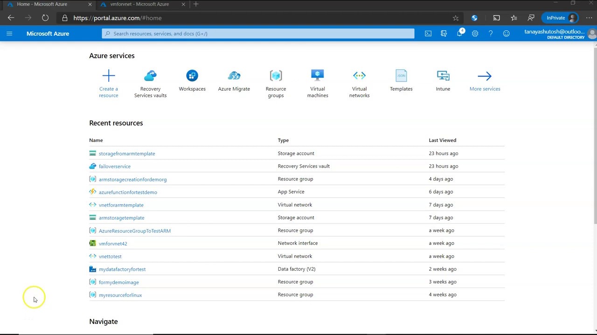
Task: Open a new browser tab
Action: tap(196, 4)
